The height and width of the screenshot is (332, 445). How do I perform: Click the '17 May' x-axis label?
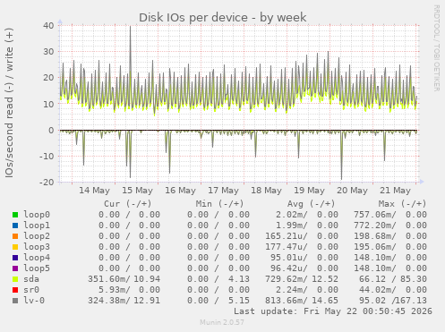(x=224, y=191)
